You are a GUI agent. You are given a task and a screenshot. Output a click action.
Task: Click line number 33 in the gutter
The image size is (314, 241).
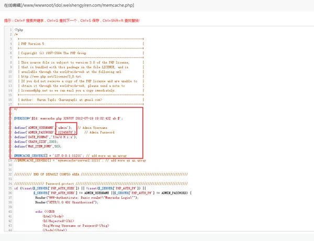coord(10,179)
